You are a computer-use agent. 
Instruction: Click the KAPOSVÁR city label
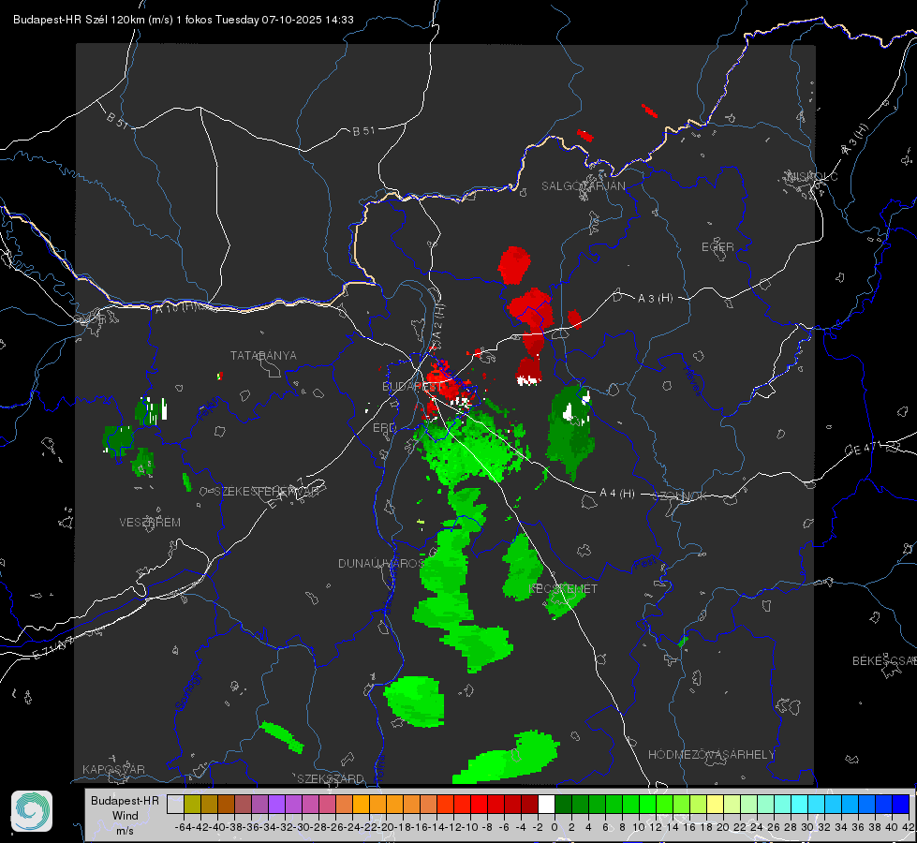(x=113, y=769)
